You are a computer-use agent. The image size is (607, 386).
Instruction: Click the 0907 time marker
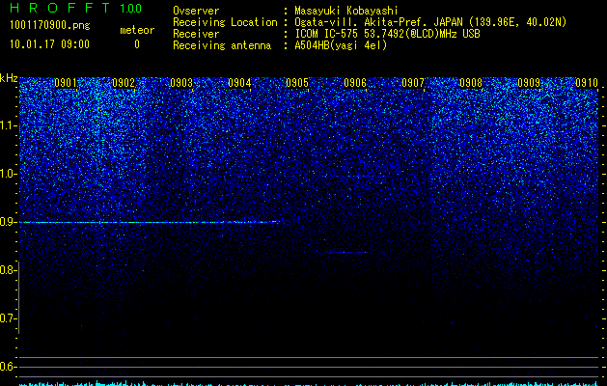pyautogui.click(x=413, y=83)
